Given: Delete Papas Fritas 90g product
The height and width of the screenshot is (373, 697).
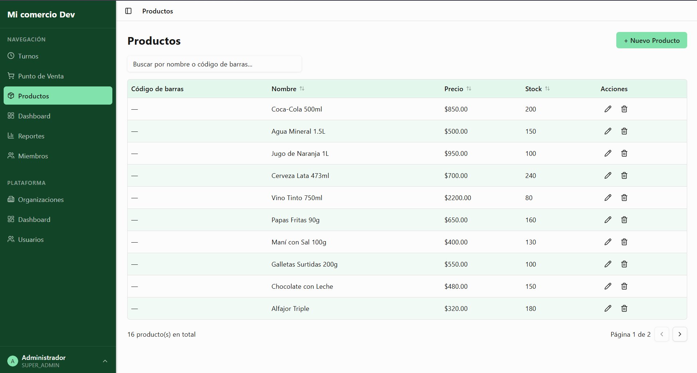Looking at the screenshot, I should [x=624, y=220].
